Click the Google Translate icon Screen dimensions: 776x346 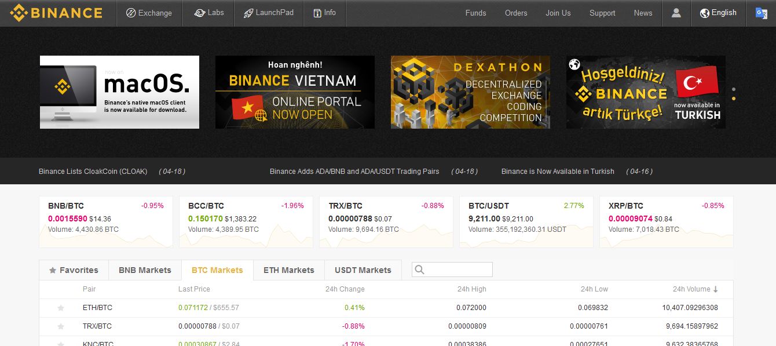761,13
